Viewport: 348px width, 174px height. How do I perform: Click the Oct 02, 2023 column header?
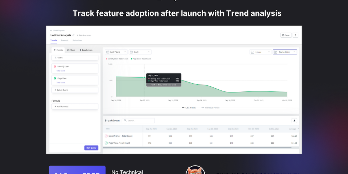tap(274, 129)
